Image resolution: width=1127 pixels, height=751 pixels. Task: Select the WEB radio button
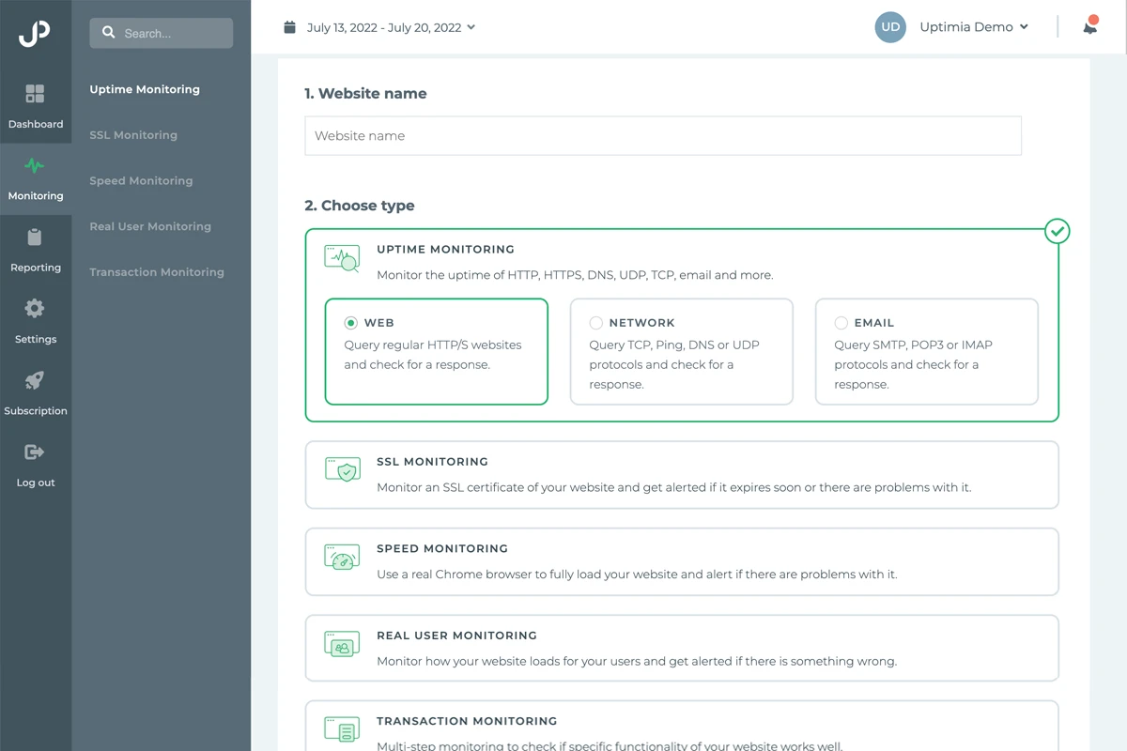(x=350, y=323)
